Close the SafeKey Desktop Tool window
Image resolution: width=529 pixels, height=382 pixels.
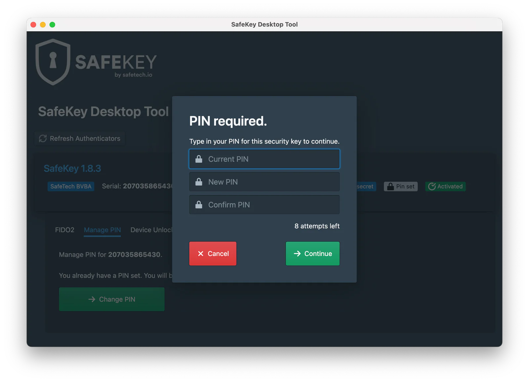33,24
